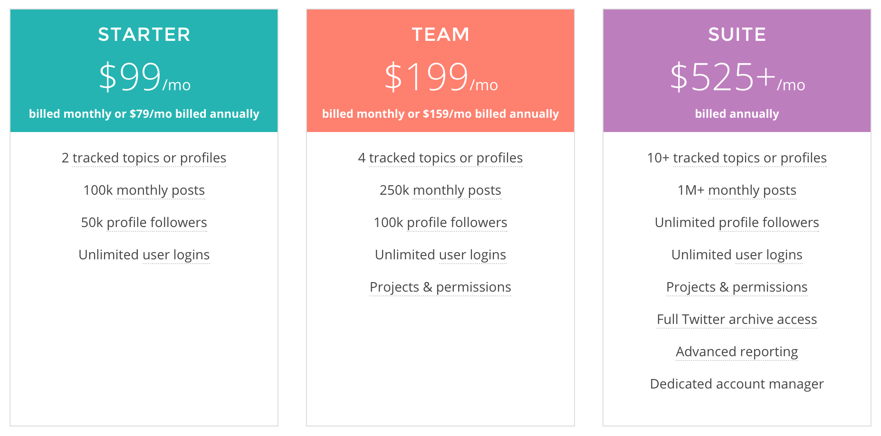Click the Starter plan header
Viewport: 881px width, 436px height.
click(x=144, y=71)
